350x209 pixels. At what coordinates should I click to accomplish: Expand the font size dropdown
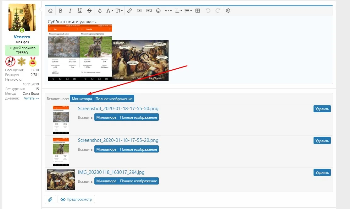119,10
